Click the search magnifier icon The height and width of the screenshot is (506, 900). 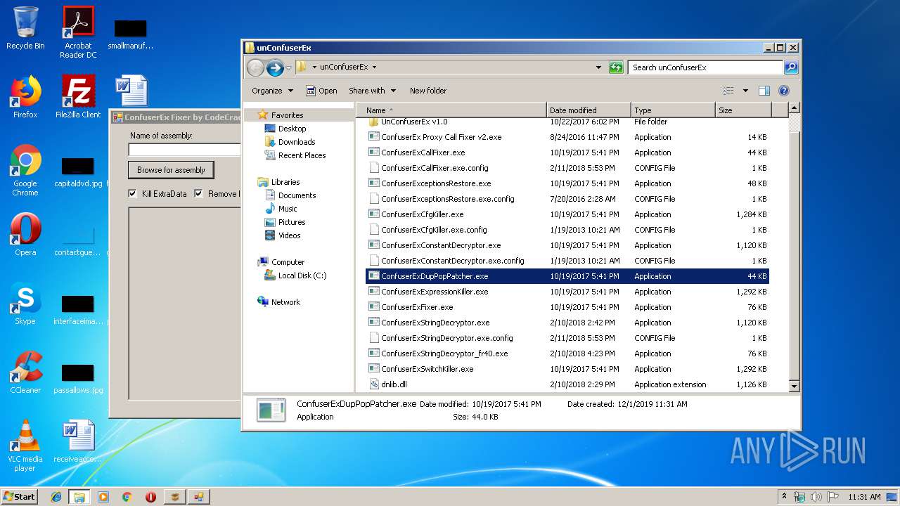[791, 67]
